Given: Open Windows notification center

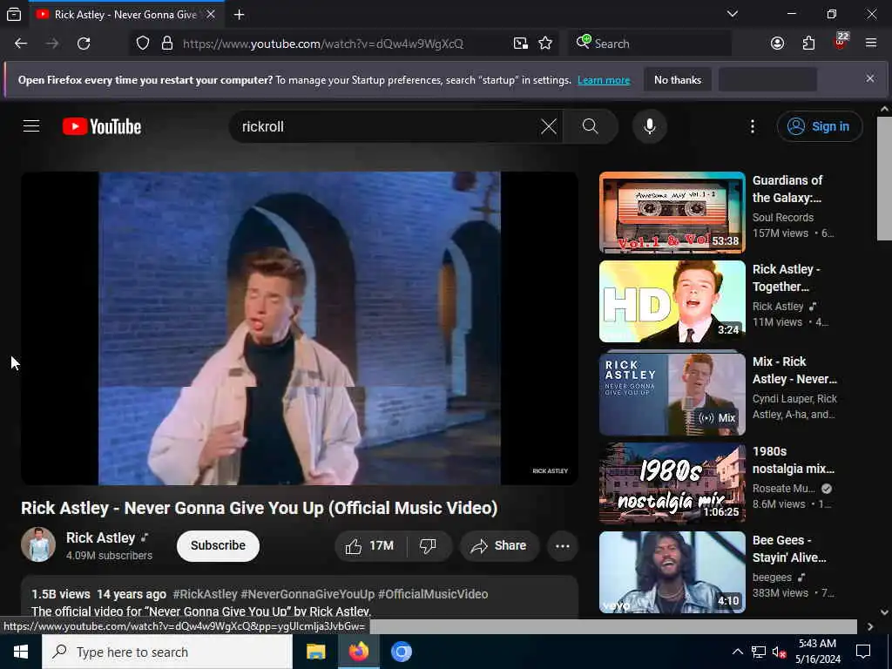Looking at the screenshot, I should point(863,652).
